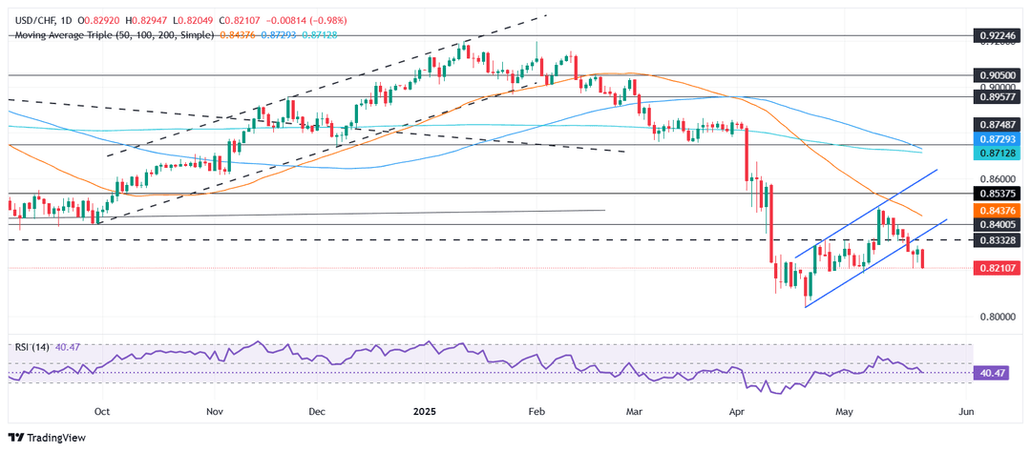Click the Oct label on time axis
Image resolution: width=1031 pixels, height=452 pixels.
click(x=102, y=412)
